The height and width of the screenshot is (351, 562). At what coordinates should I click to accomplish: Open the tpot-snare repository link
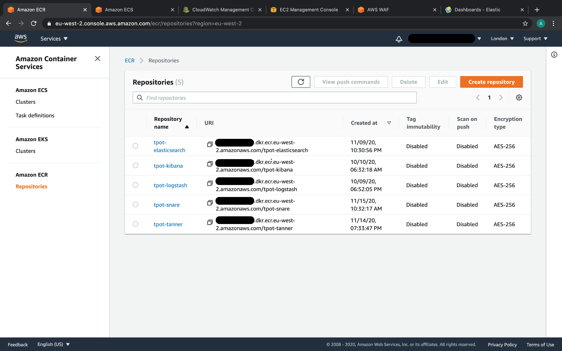coord(167,205)
